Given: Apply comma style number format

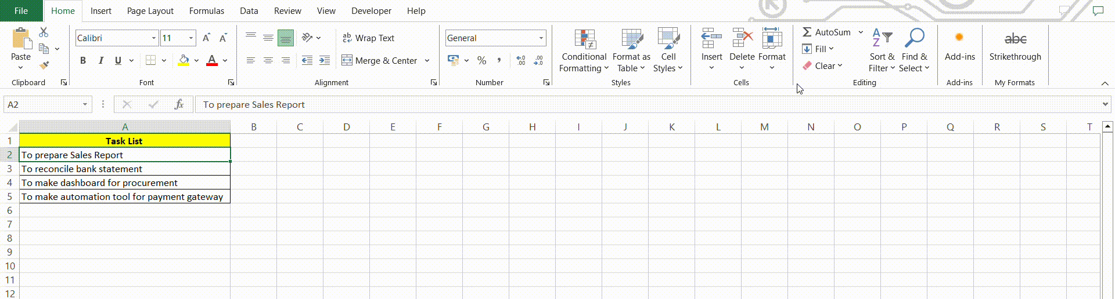Looking at the screenshot, I should click(x=499, y=60).
